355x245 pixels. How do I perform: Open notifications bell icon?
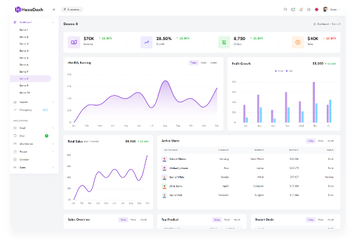(x=301, y=9)
